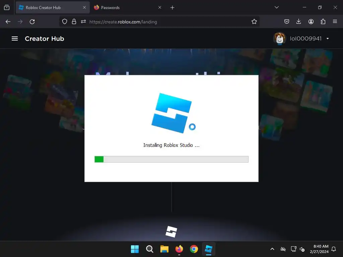Image resolution: width=343 pixels, height=257 pixels.
Task: Click the installation progress bar
Action: (x=171, y=159)
